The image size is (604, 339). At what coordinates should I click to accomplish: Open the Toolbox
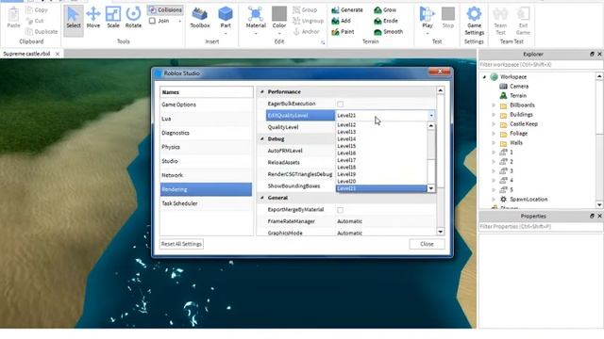(200, 18)
